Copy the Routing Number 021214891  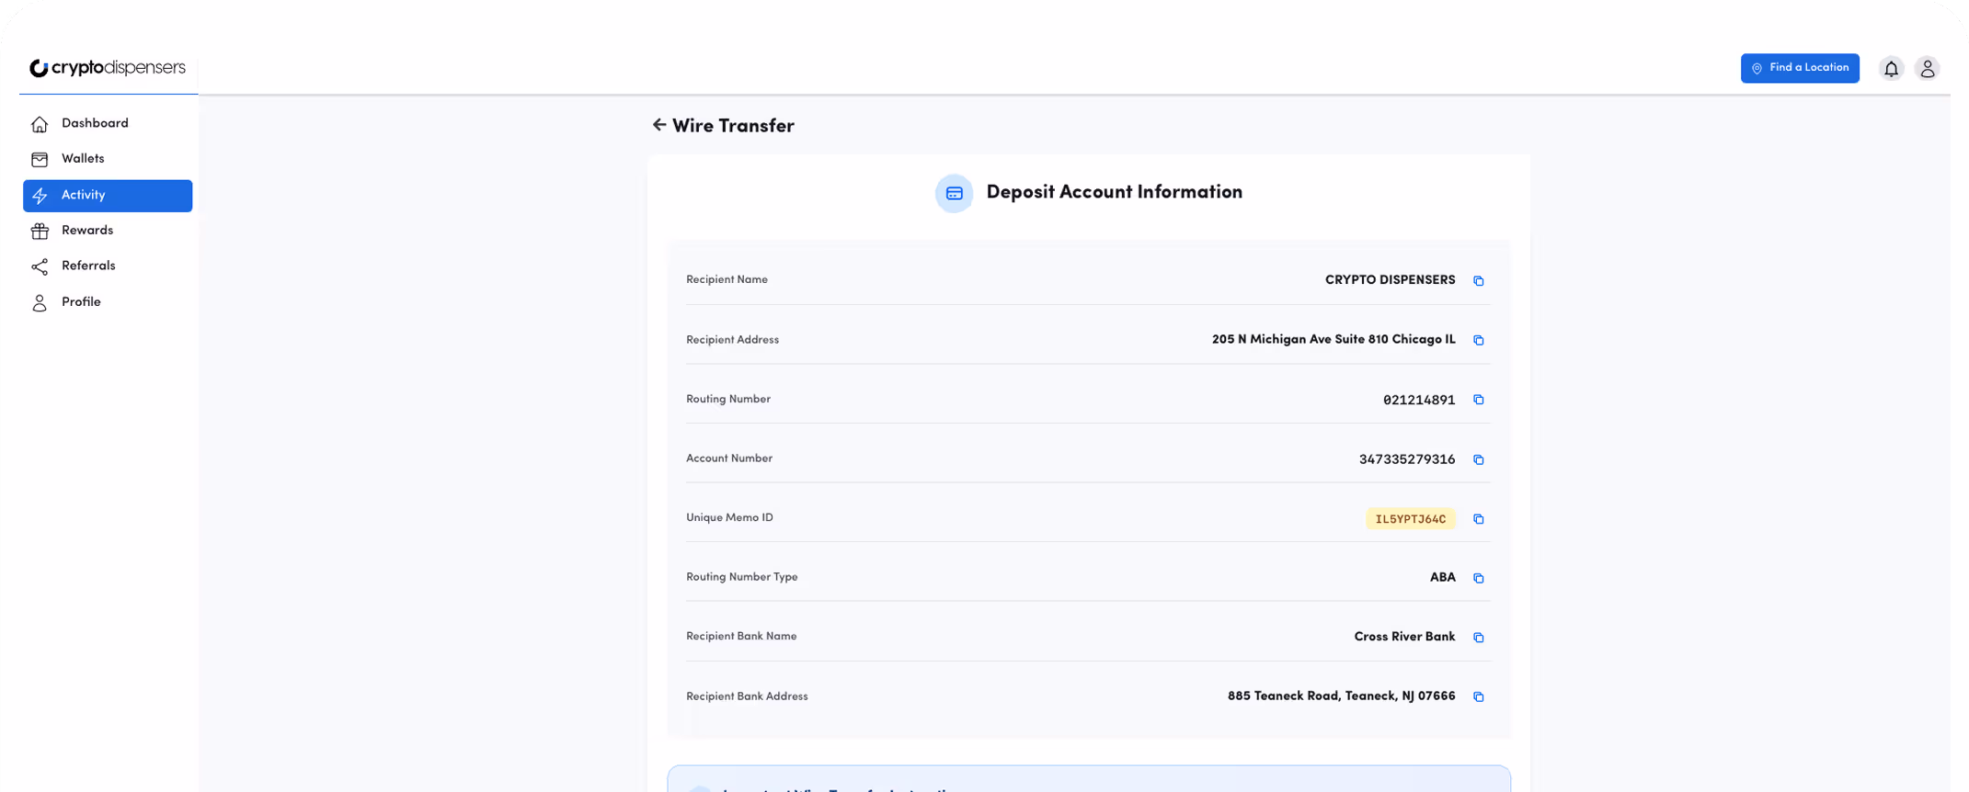click(1478, 400)
